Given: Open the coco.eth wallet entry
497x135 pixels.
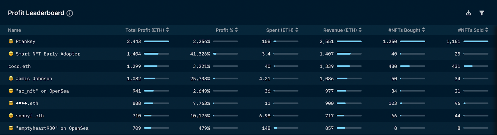Looking at the screenshot, I should pyautogui.click(x=20, y=66).
